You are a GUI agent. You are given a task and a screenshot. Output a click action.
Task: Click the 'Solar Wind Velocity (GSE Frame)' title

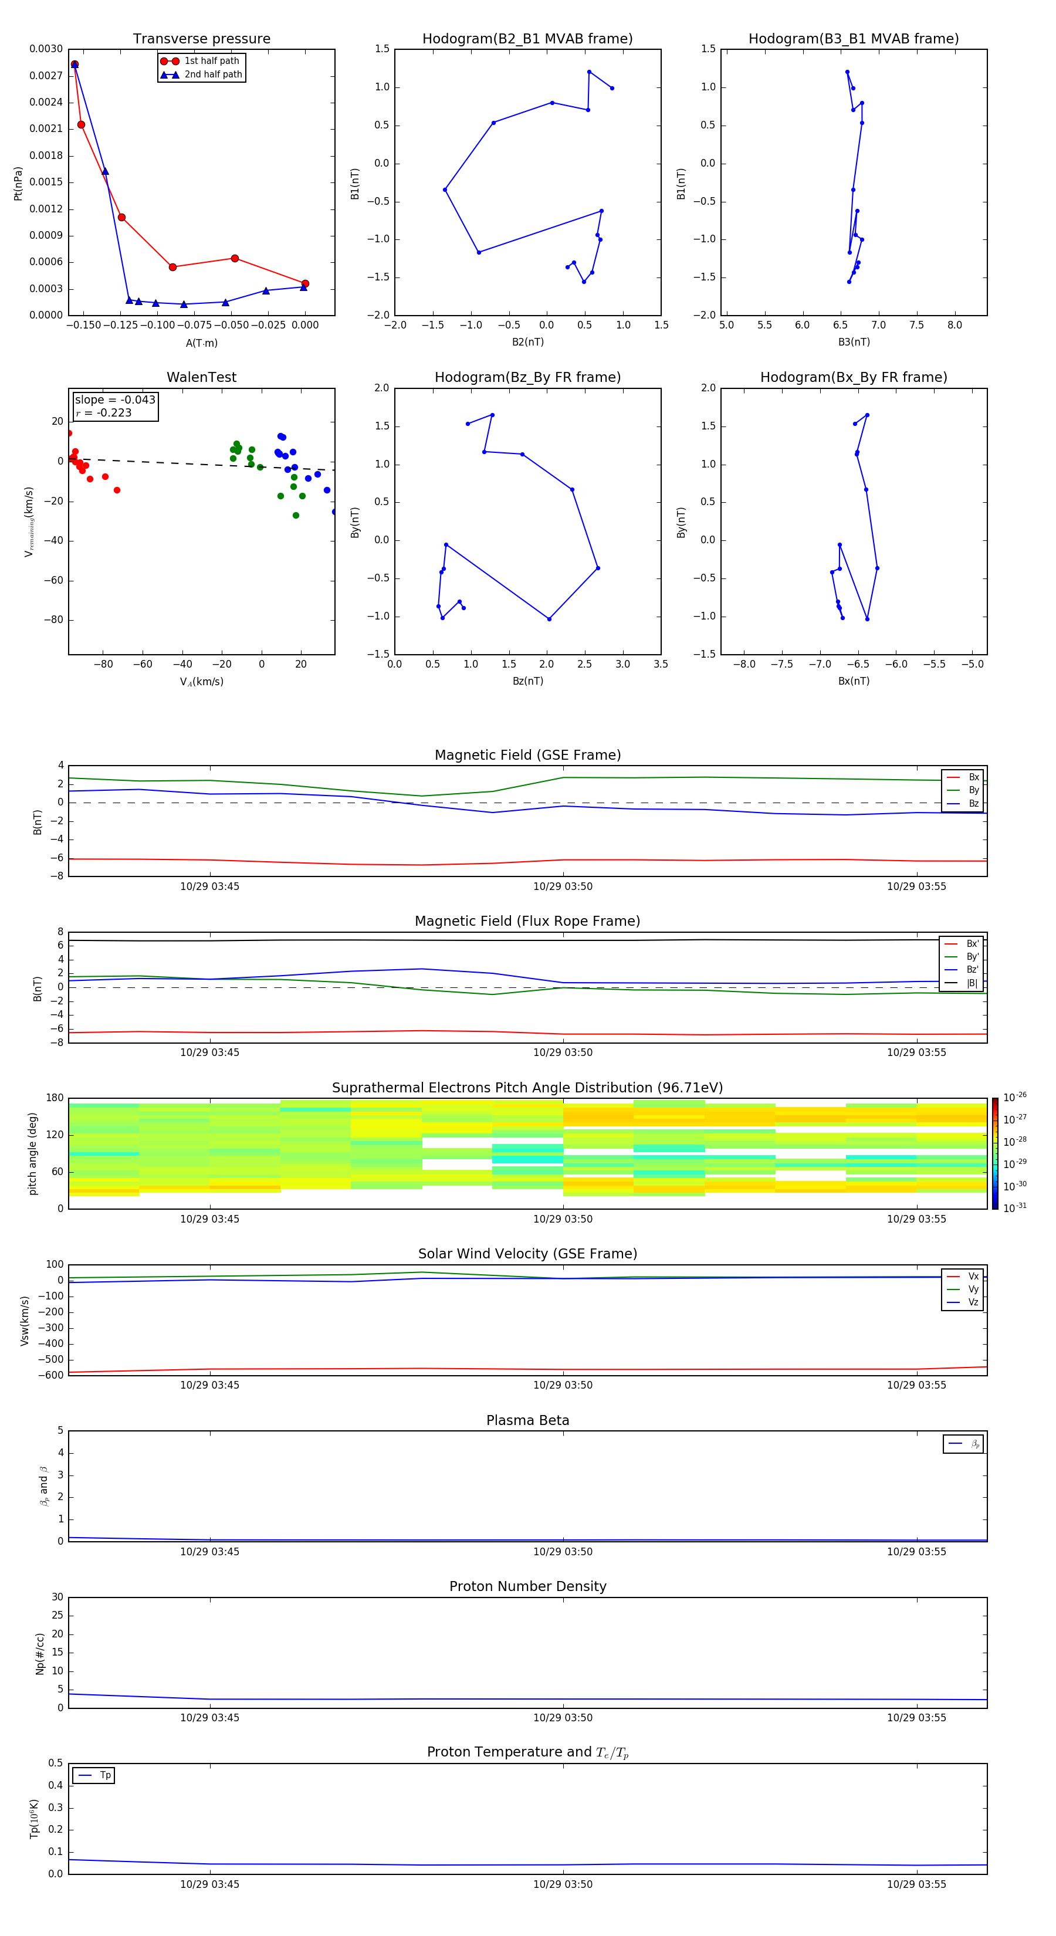(527, 1254)
